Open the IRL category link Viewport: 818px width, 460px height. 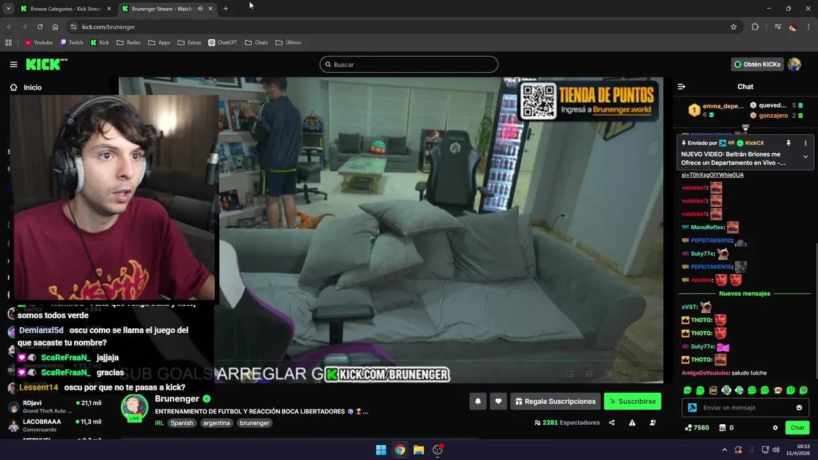(159, 423)
